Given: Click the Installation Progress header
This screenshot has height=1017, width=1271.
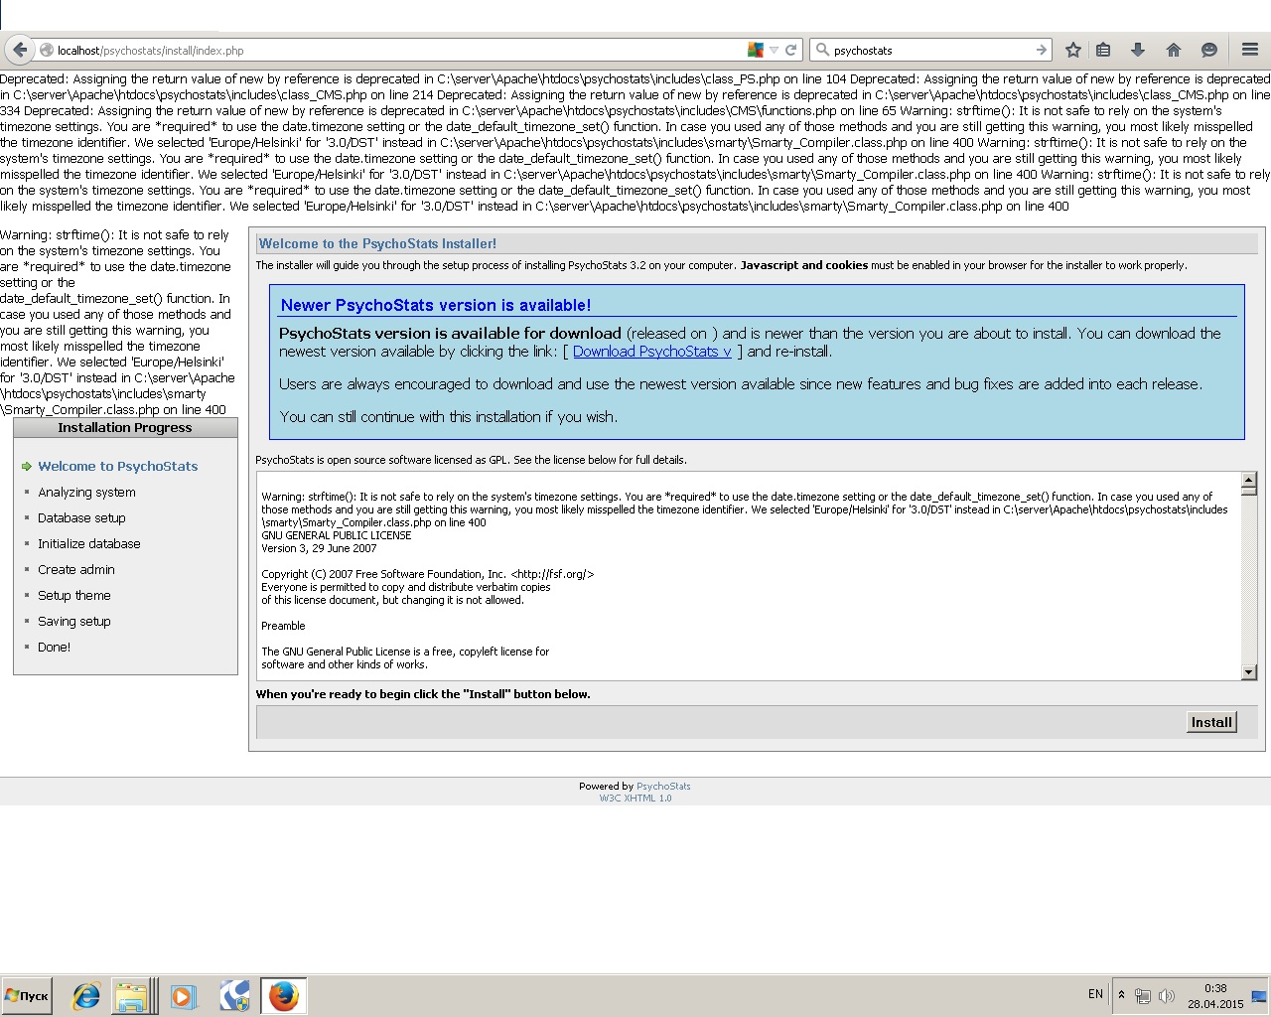Looking at the screenshot, I should 125,427.
